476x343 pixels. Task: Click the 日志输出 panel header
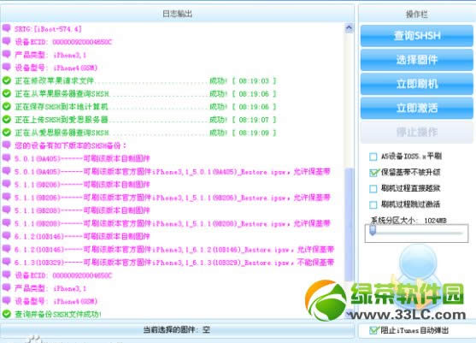177,14
